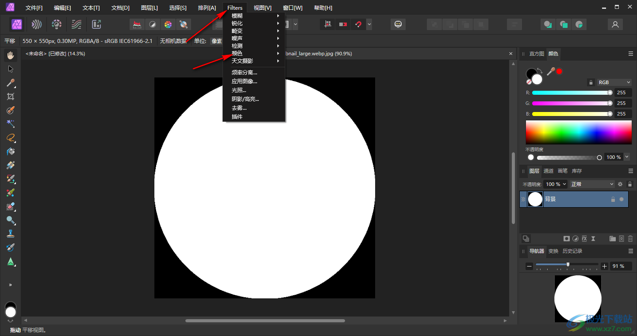Click the navigator zoom-in plus button
Screen dimensions: 637x336
(x=605, y=266)
